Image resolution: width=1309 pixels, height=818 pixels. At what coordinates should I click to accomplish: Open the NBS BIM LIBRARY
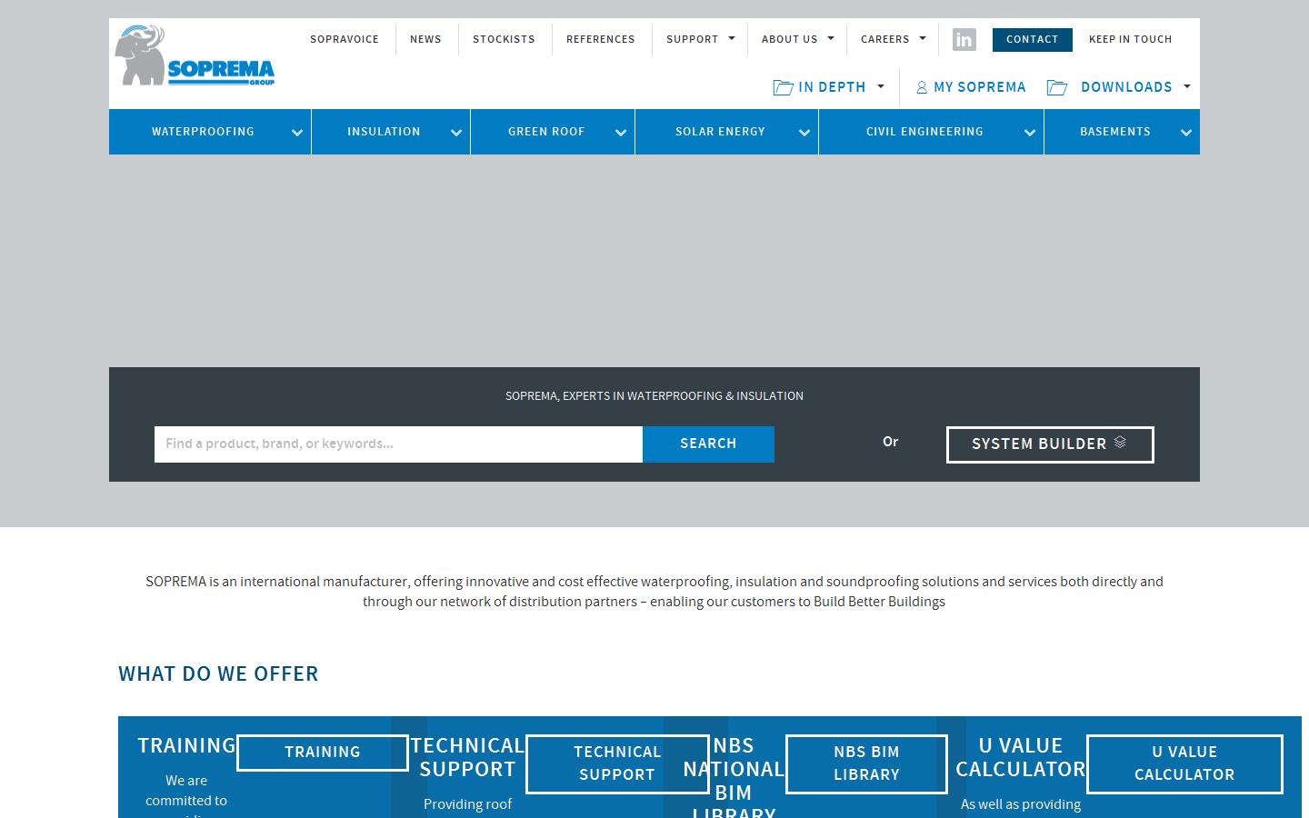point(865,763)
